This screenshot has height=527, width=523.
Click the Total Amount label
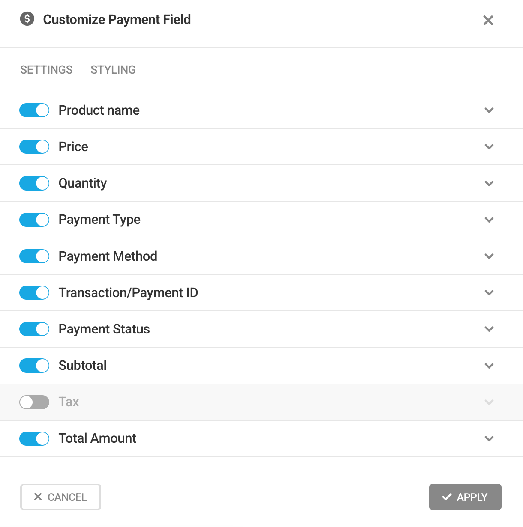click(97, 438)
